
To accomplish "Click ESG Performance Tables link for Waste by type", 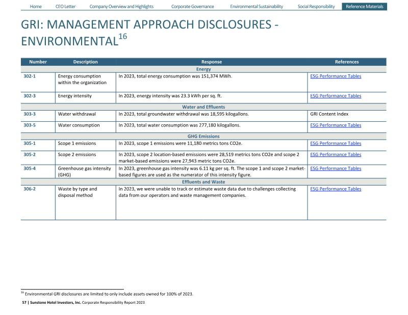I will 335,189.
